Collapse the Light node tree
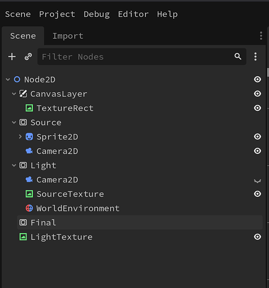This screenshot has height=288, width=269. pos(14,166)
